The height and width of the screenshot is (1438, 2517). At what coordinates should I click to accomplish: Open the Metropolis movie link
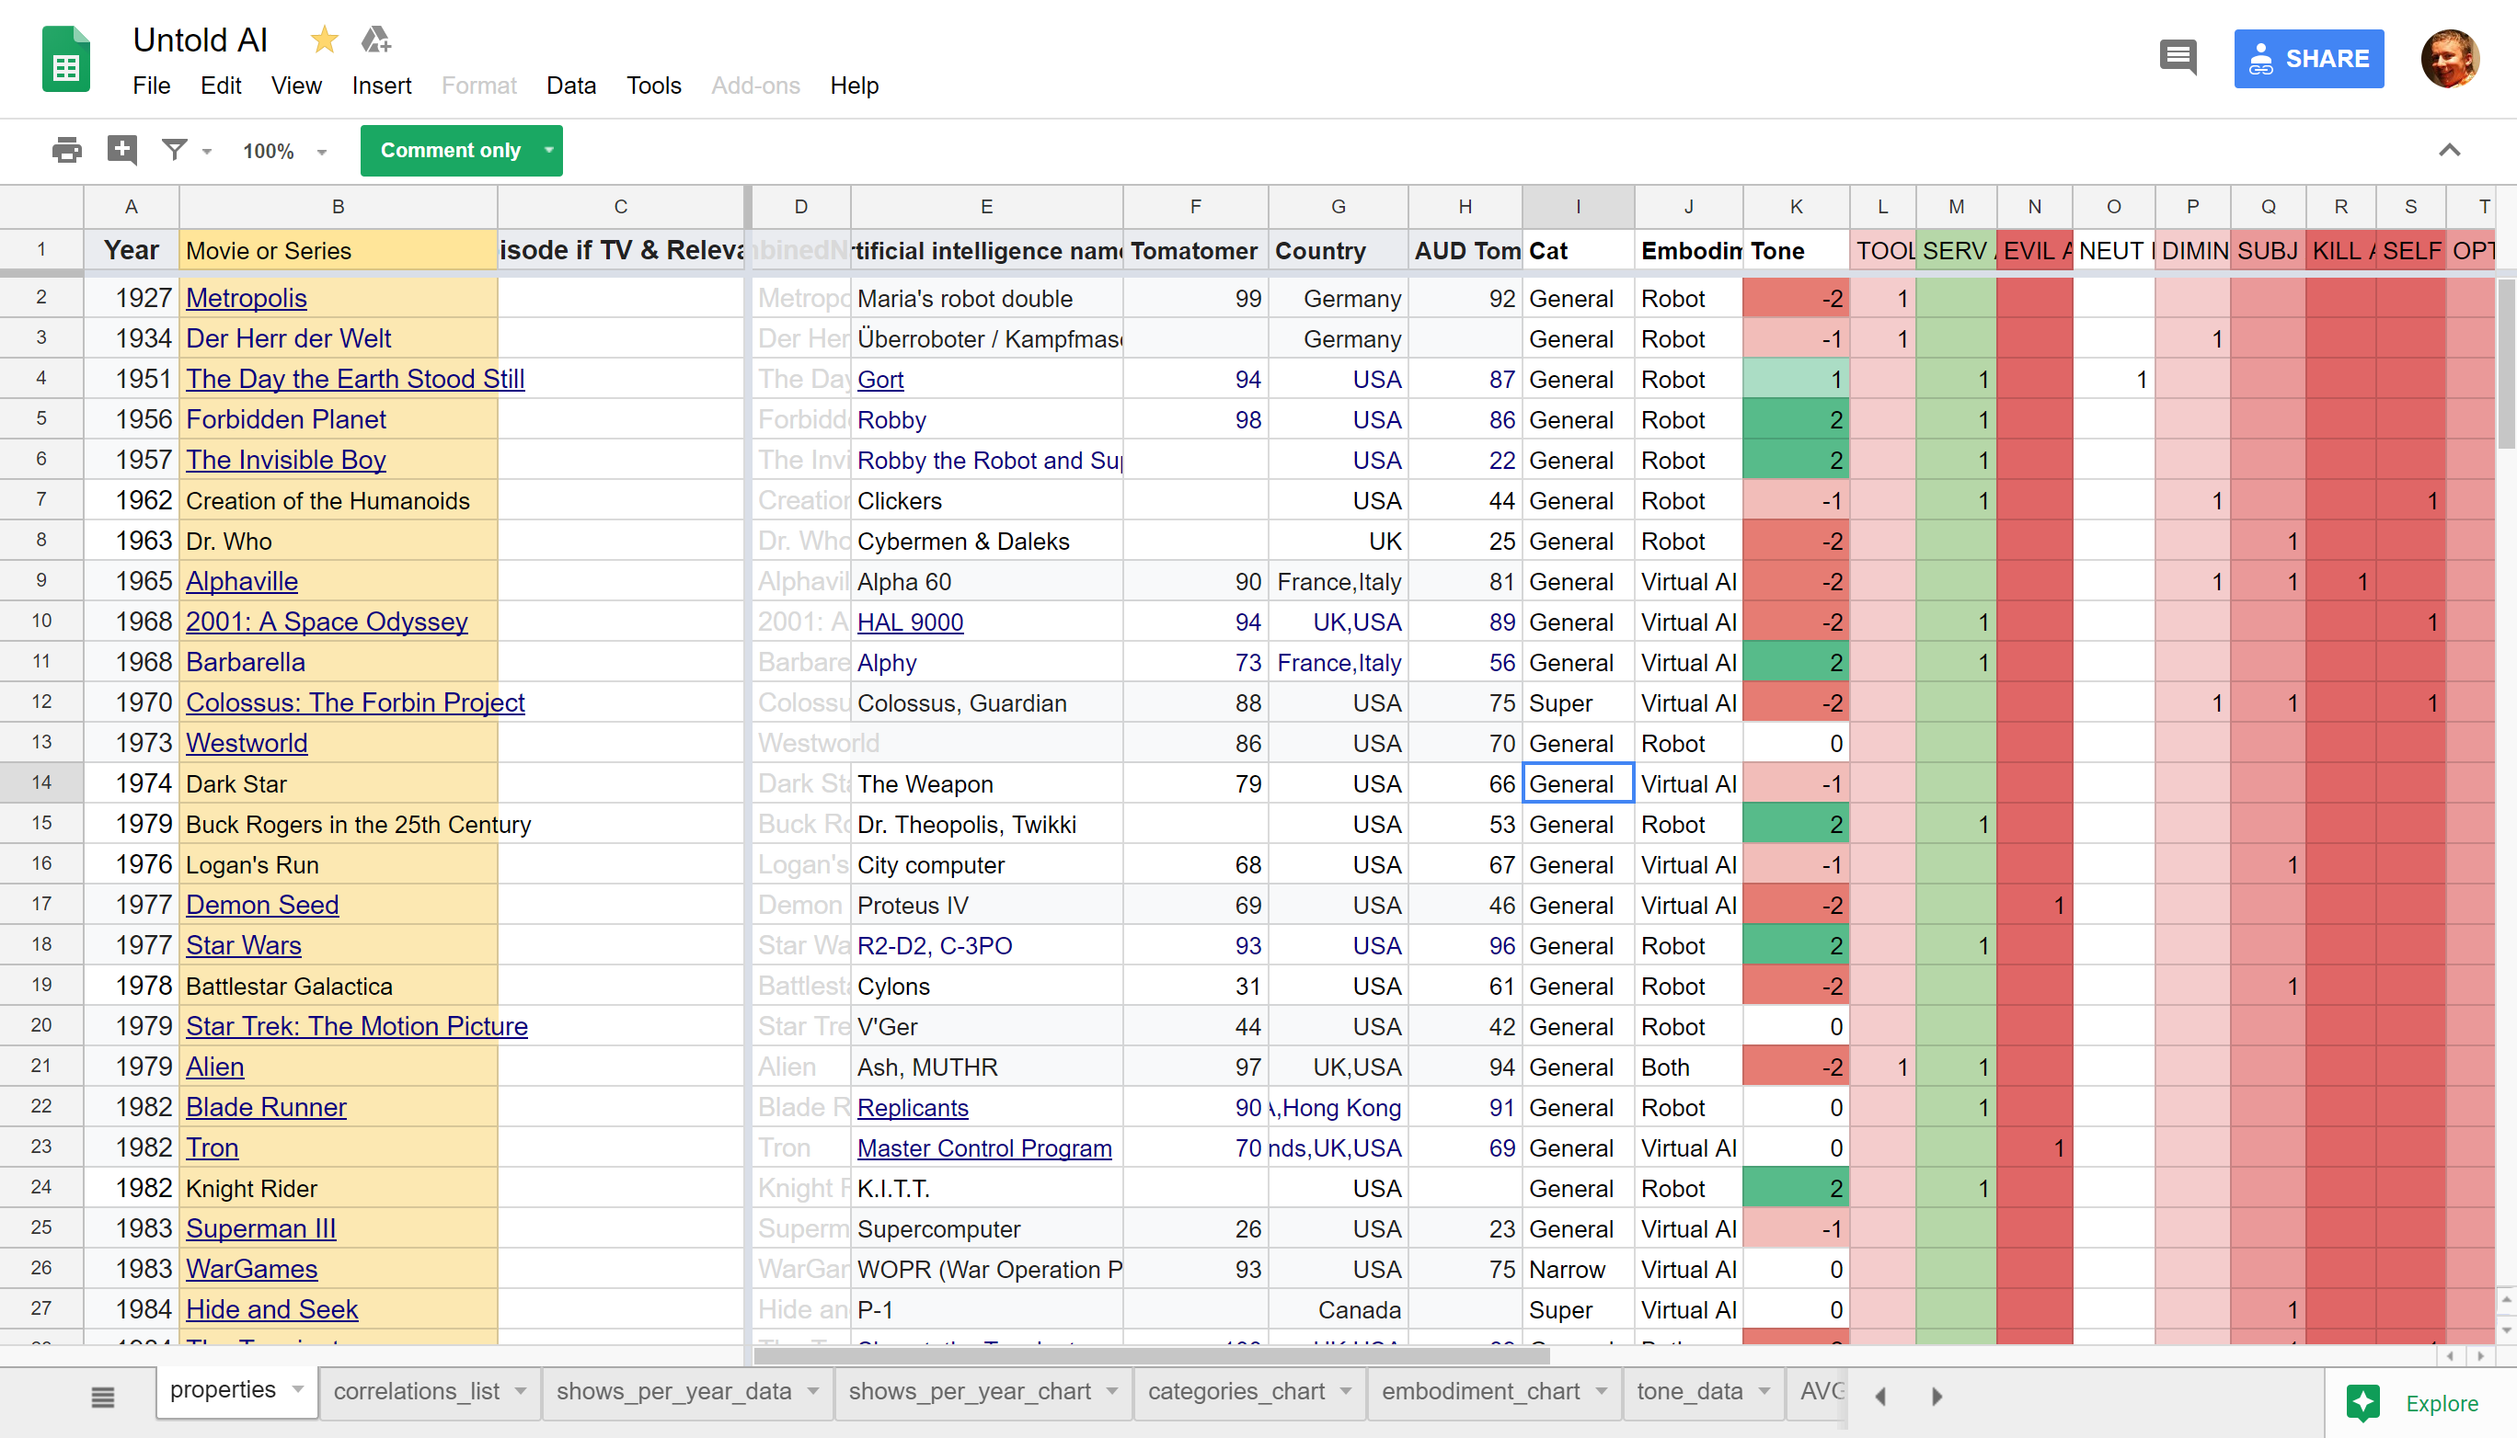pos(246,298)
